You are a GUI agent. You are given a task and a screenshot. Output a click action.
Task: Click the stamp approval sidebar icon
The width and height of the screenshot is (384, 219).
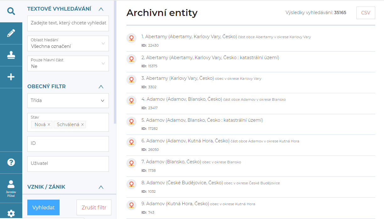11,55
